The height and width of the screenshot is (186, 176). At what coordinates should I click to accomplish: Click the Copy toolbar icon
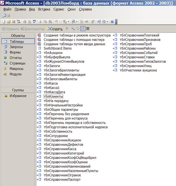pyautogui.click(x=45, y=22)
